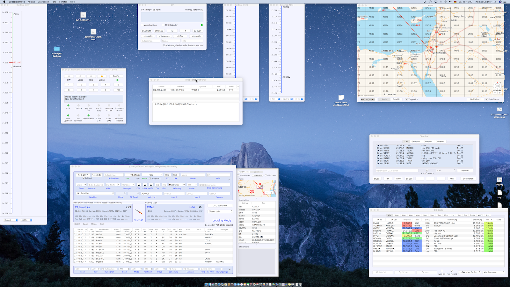Open the 5U5R_12m.m4a audio file icon
Screen dimensions: 510x287
coord(83,15)
